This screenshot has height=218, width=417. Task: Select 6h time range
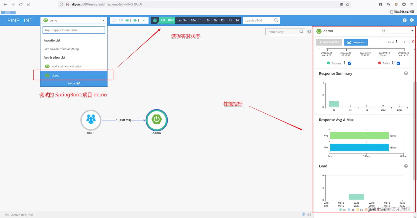click(215, 20)
